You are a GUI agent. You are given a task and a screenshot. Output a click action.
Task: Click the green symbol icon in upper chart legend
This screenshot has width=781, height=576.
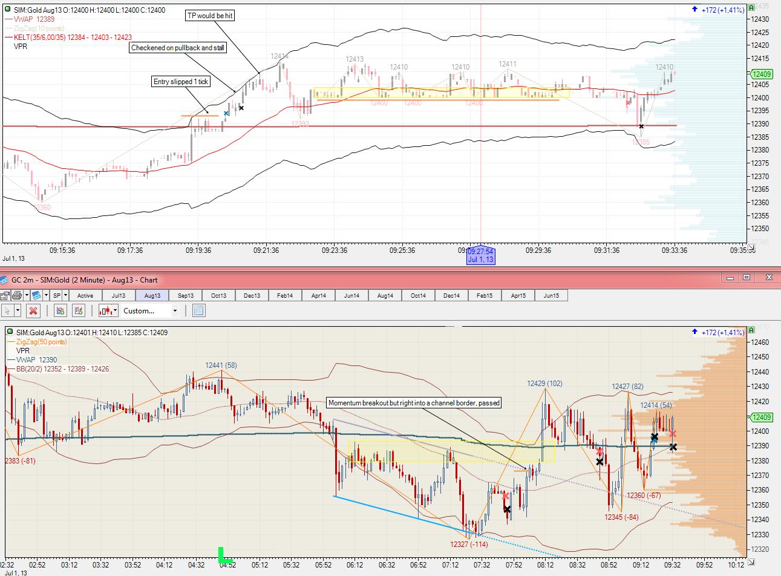pos(7,10)
